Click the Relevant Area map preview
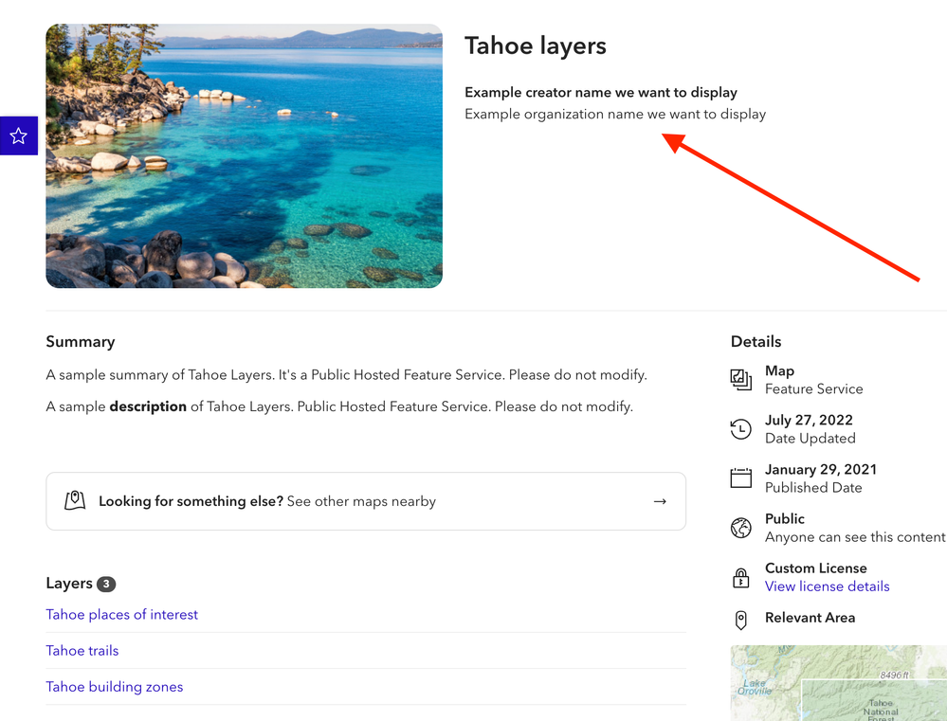 click(x=838, y=682)
